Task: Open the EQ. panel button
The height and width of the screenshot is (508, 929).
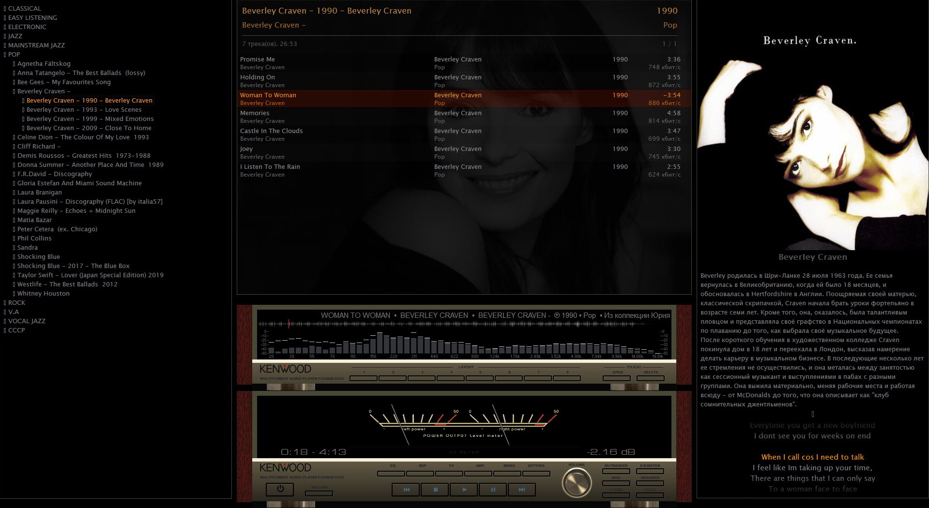Action: 391,474
